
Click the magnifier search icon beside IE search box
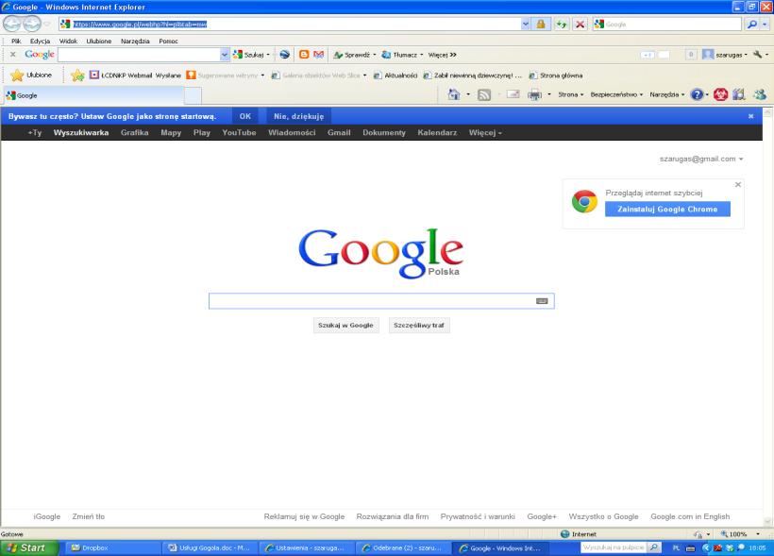point(751,25)
